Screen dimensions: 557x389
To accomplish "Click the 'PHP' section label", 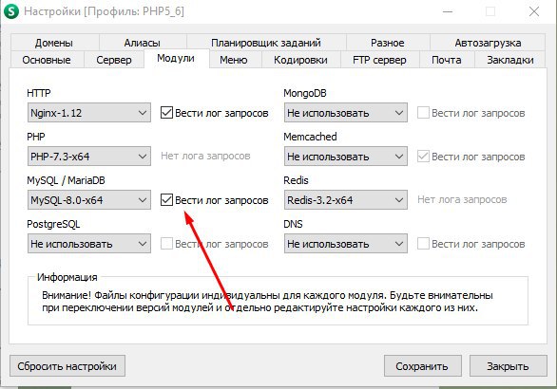I will [x=36, y=137].
